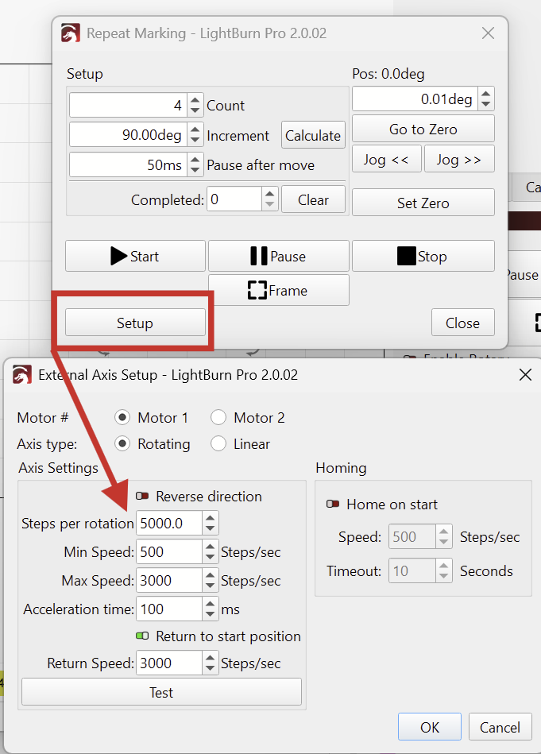This screenshot has height=754, width=541.
Task: Click LightBurn logo in Repeat Marking title
Action: [71, 33]
